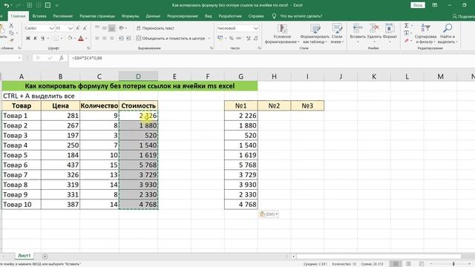Open Стили ячеек gallery
475x267 pixels.
337,33
